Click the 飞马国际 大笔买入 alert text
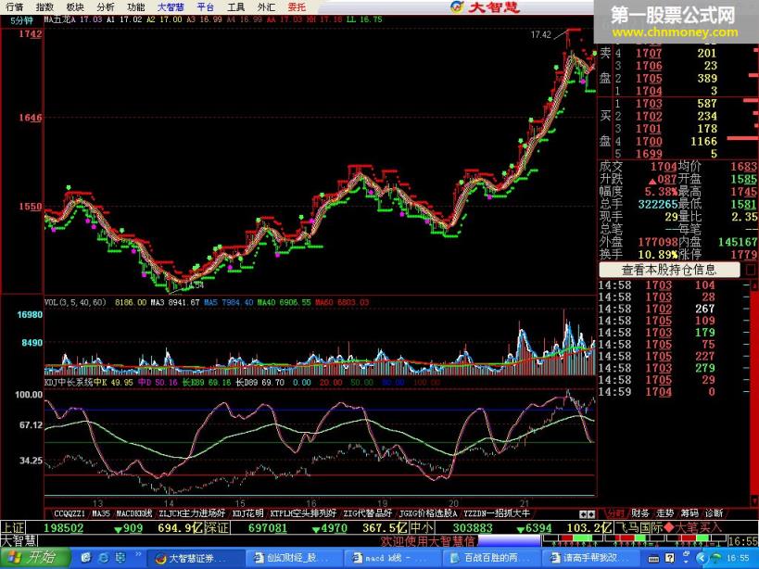 tap(668, 527)
